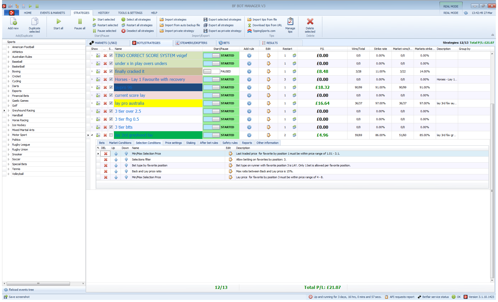This screenshot has width=498, height=302.
Task: Click the Add new strategy icon
Action: (13, 22)
